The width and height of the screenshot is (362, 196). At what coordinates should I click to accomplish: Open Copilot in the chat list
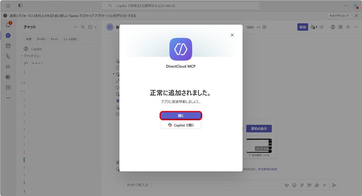37,49
